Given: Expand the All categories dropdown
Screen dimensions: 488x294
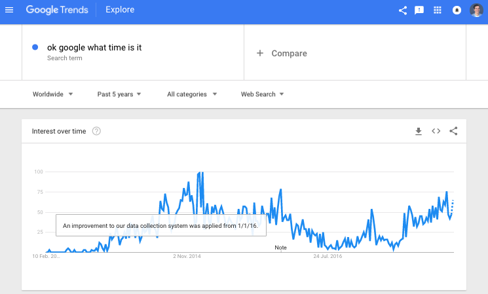Looking at the screenshot, I should 192,94.
